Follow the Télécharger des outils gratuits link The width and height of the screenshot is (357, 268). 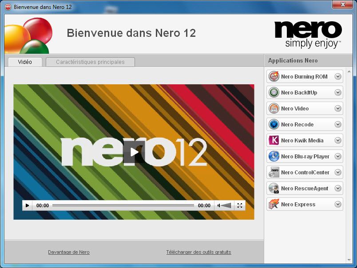(198, 252)
